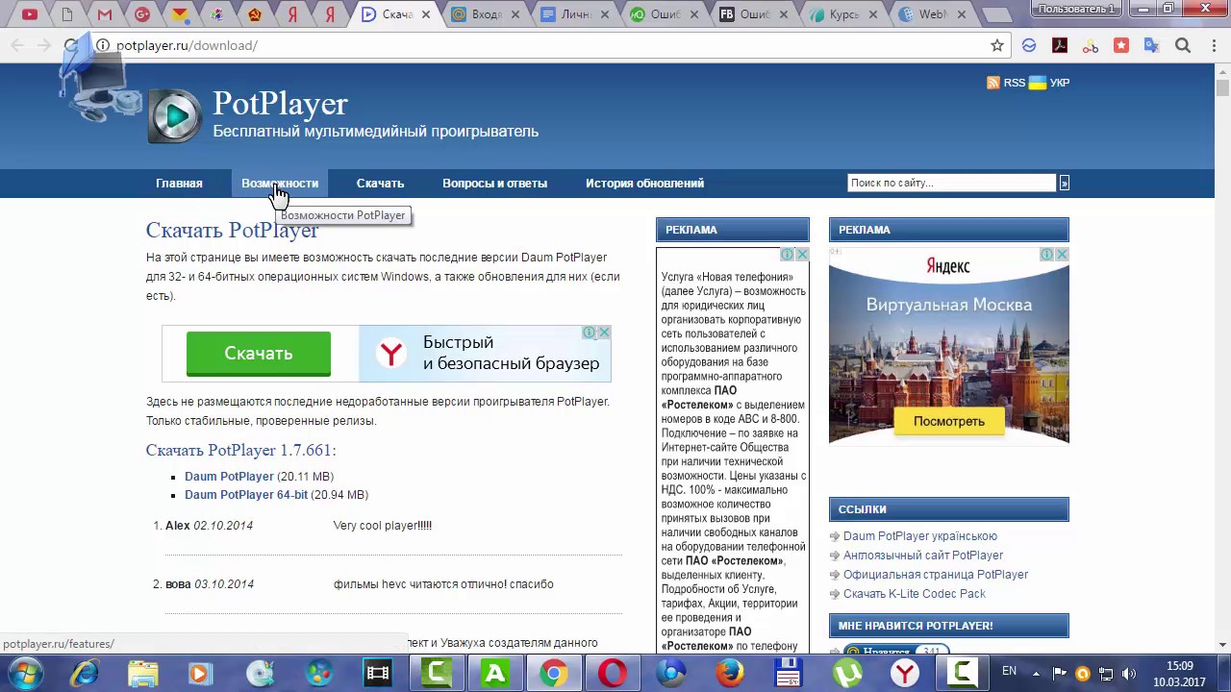This screenshot has height=692, width=1231.
Task: Open the Пользователь 1 profile switcher
Action: click(1076, 9)
